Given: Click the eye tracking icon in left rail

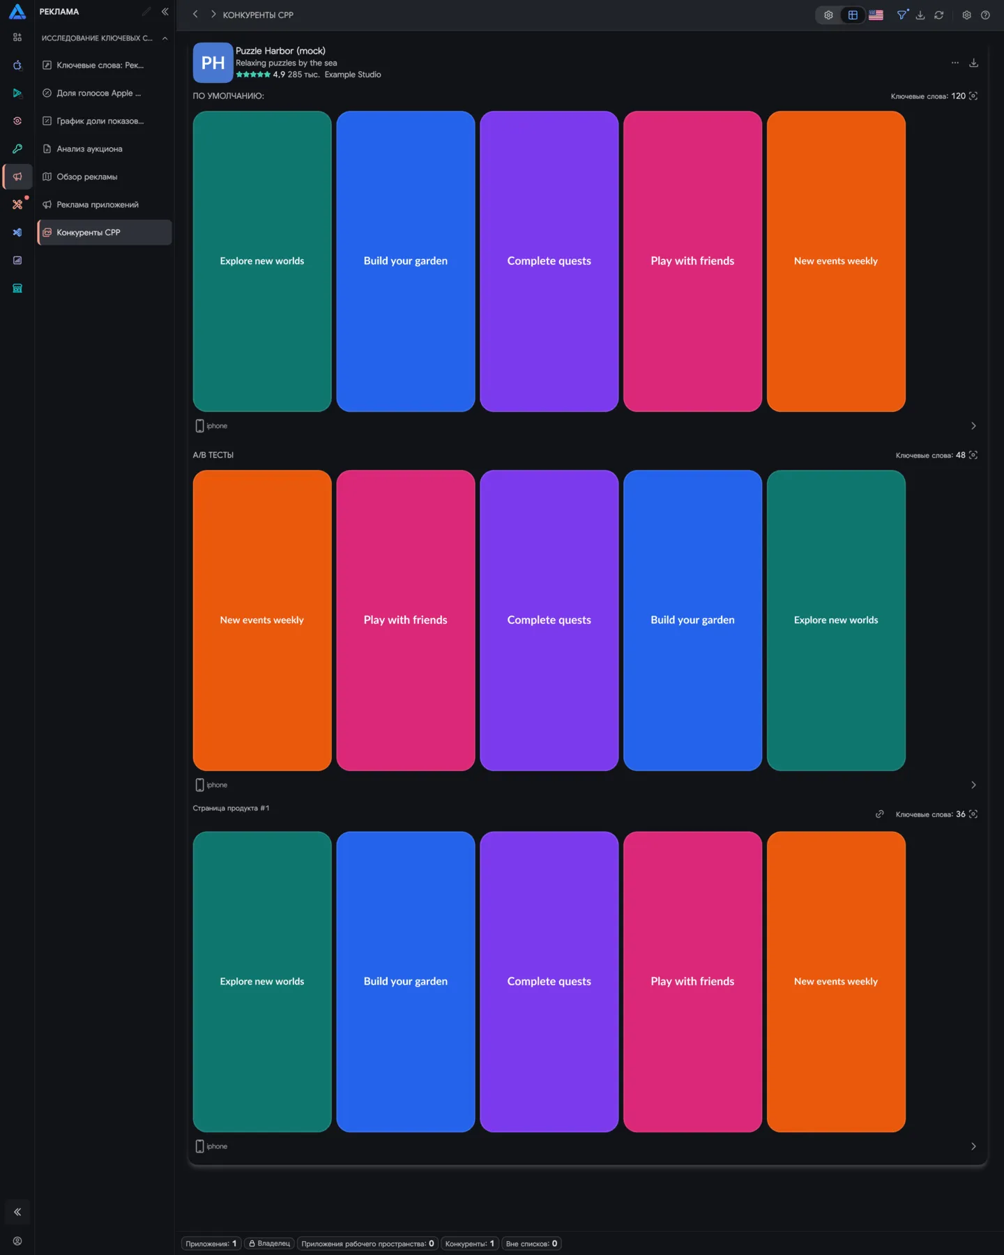Looking at the screenshot, I should click(17, 121).
